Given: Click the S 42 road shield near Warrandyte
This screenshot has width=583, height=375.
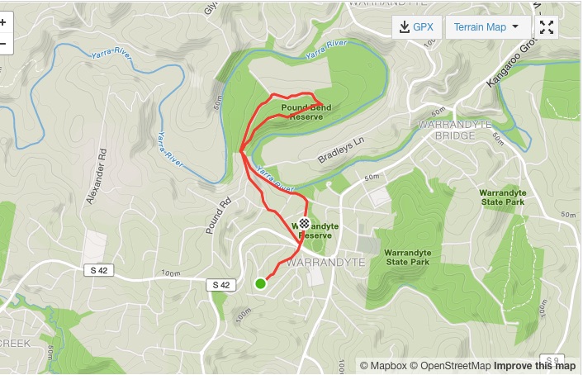Looking at the screenshot, I should 221,285.
